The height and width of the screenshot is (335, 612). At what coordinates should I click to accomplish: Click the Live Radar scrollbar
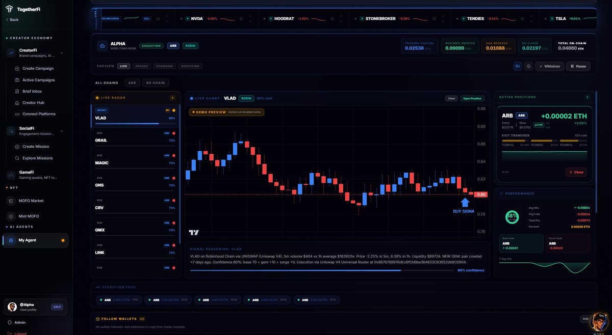point(180,173)
